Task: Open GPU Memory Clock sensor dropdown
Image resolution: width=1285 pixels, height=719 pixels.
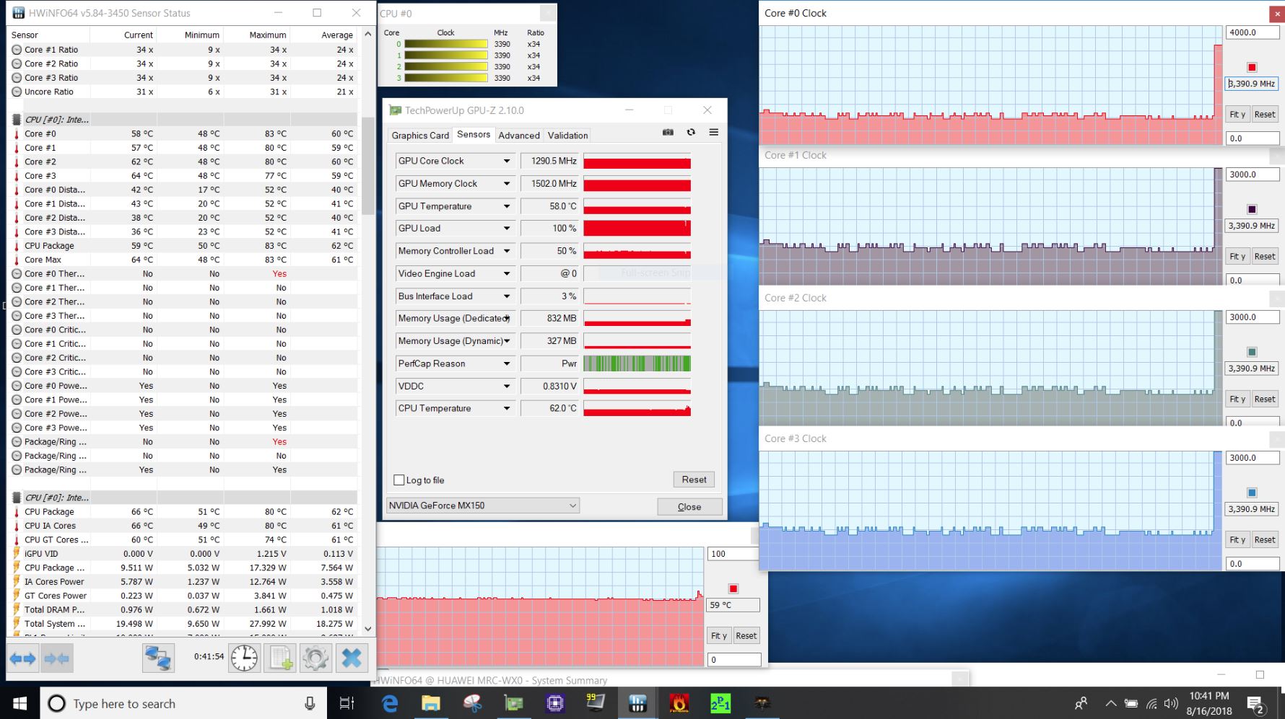Action: click(507, 183)
